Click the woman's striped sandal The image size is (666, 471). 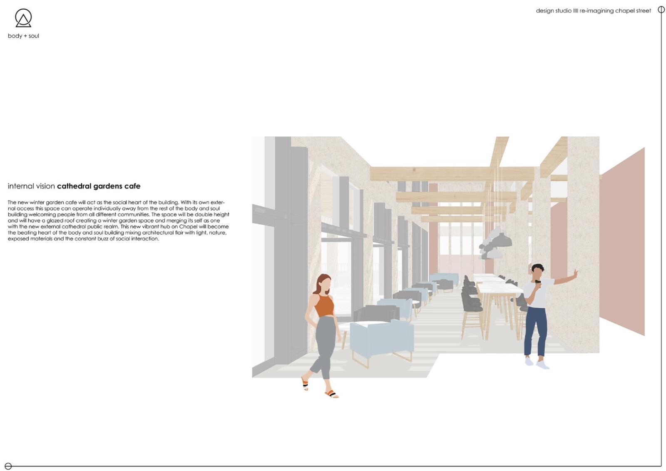point(331,394)
